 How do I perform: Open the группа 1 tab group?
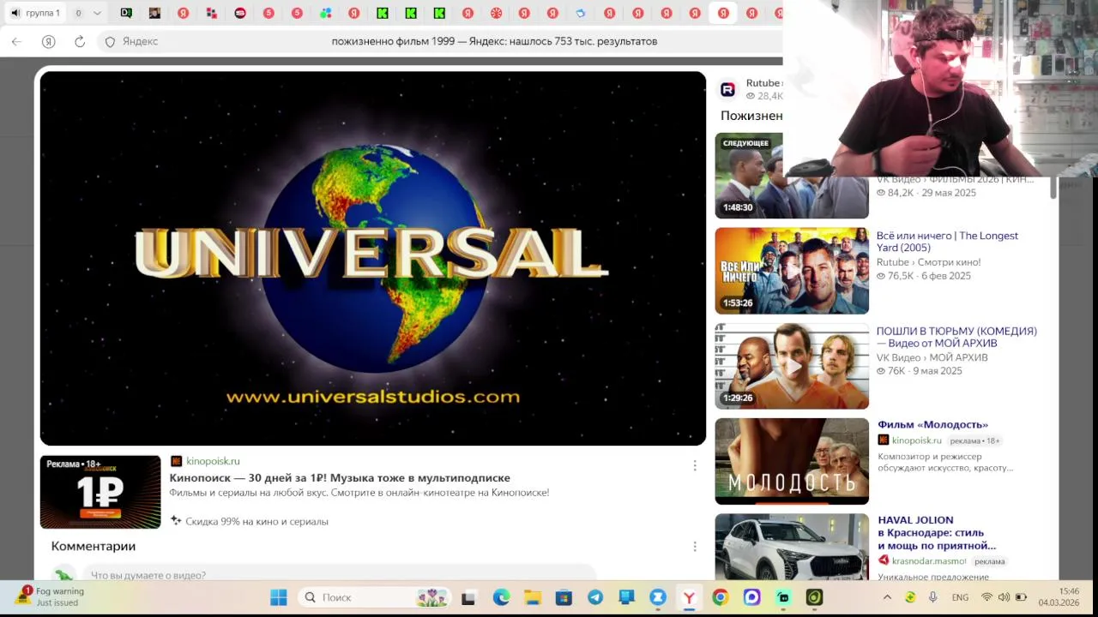[35, 13]
